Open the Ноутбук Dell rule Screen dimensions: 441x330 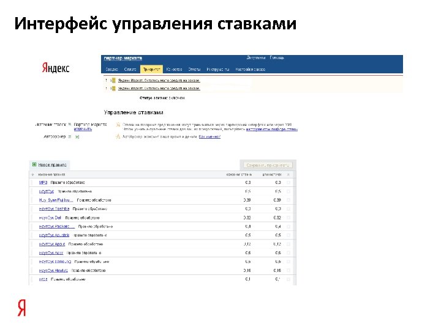point(50,218)
